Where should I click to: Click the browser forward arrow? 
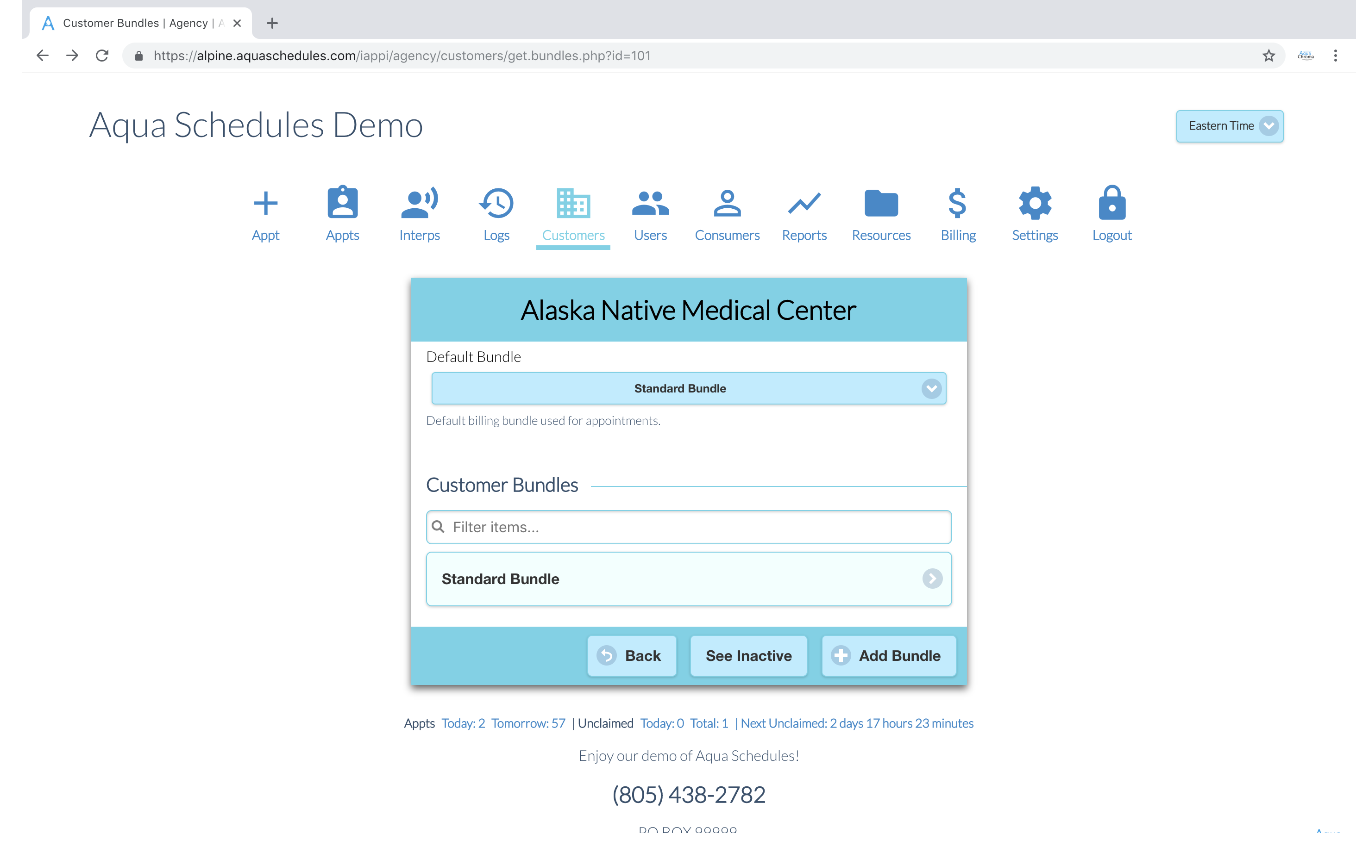pyautogui.click(x=72, y=55)
